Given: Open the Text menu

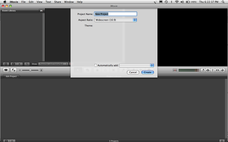Looking at the screenshot, I should click(x=48, y=2).
